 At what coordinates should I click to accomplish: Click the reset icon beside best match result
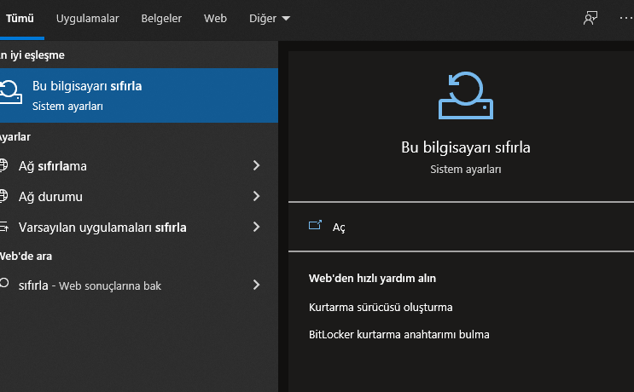(9, 94)
